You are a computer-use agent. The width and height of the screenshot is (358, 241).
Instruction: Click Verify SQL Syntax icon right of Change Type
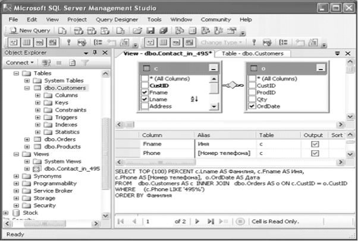click(x=267, y=42)
